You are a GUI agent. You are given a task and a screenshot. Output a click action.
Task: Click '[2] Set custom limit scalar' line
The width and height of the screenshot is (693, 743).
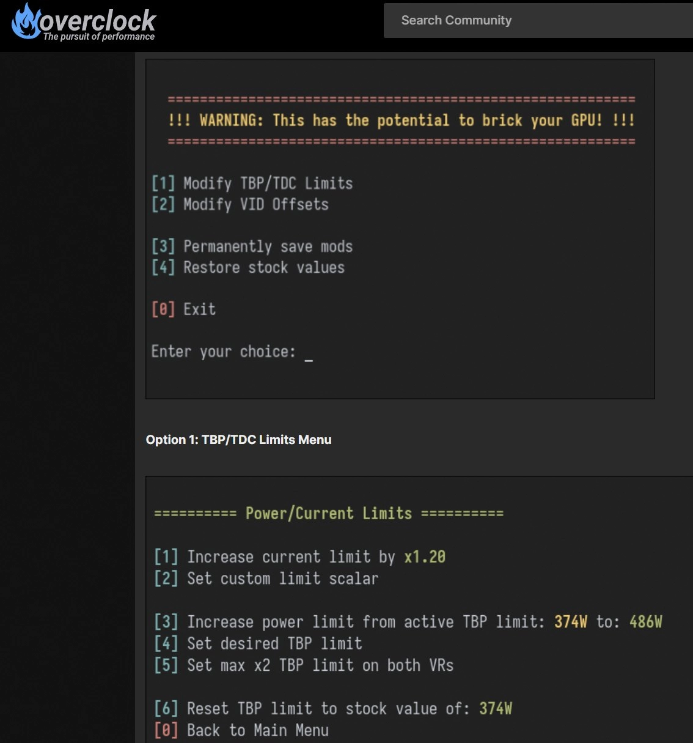[x=266, y=579]
